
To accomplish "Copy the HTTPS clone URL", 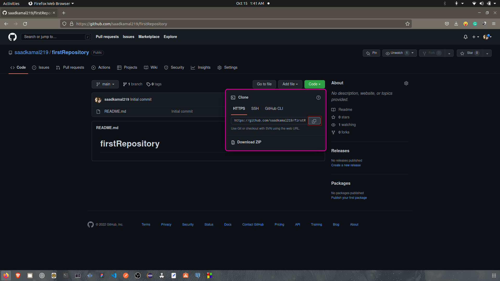I will click(314, 121).
